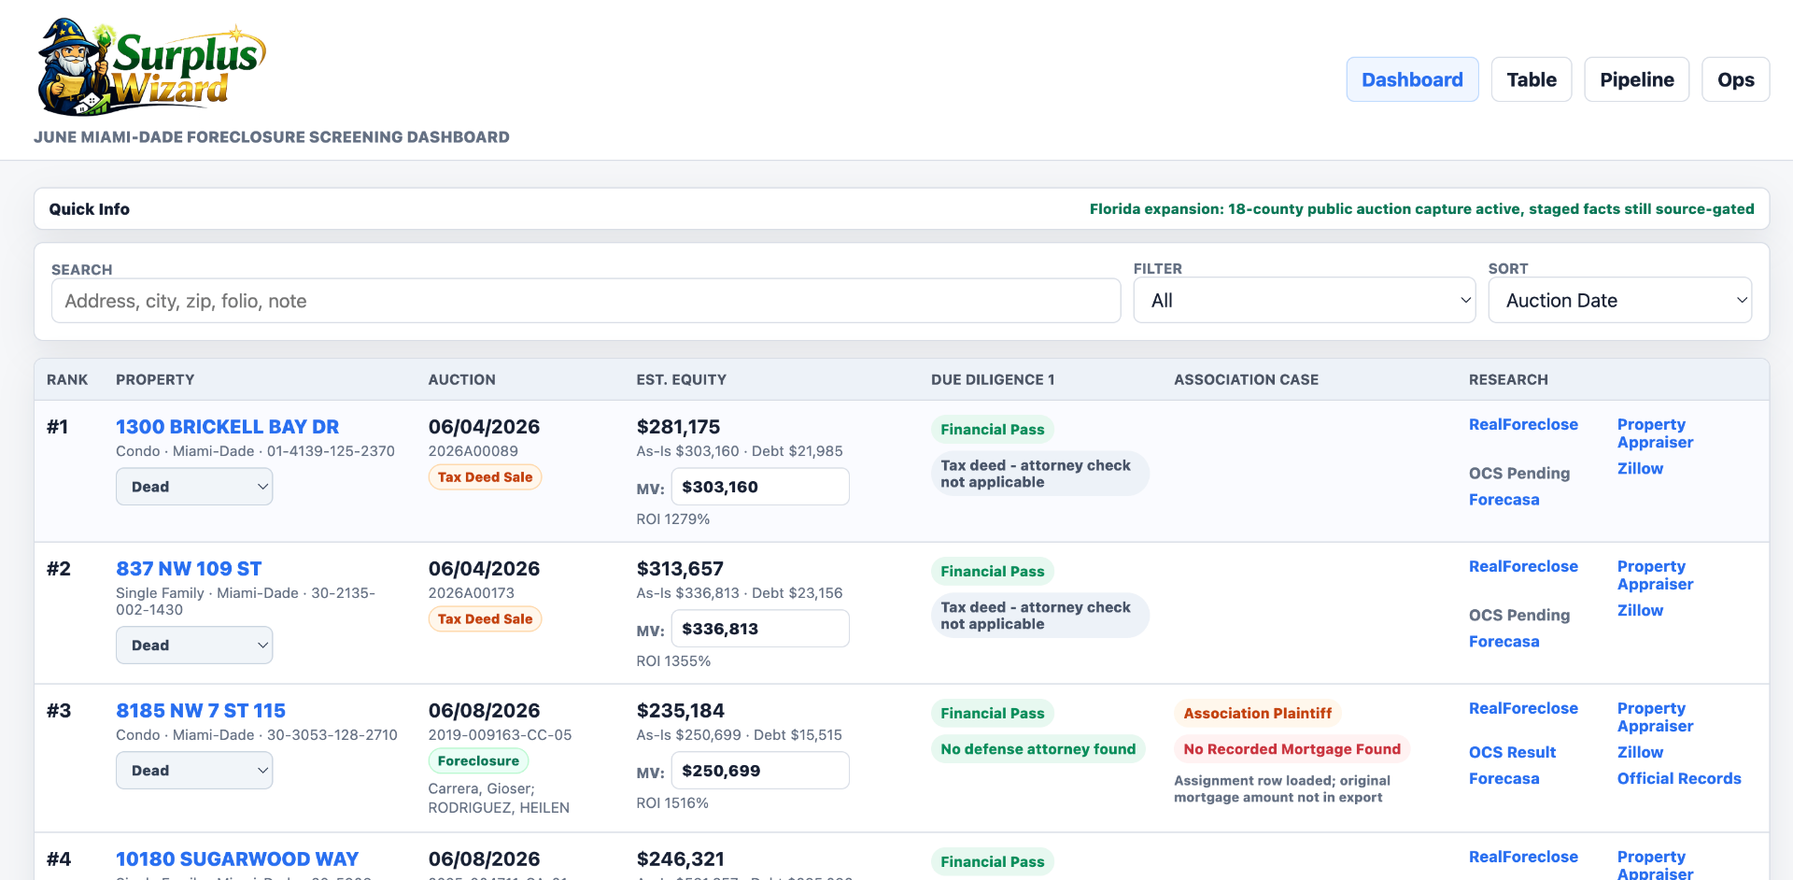Open Forecasa link for rank #3
1793x880 pixels.
[1504, 779]
